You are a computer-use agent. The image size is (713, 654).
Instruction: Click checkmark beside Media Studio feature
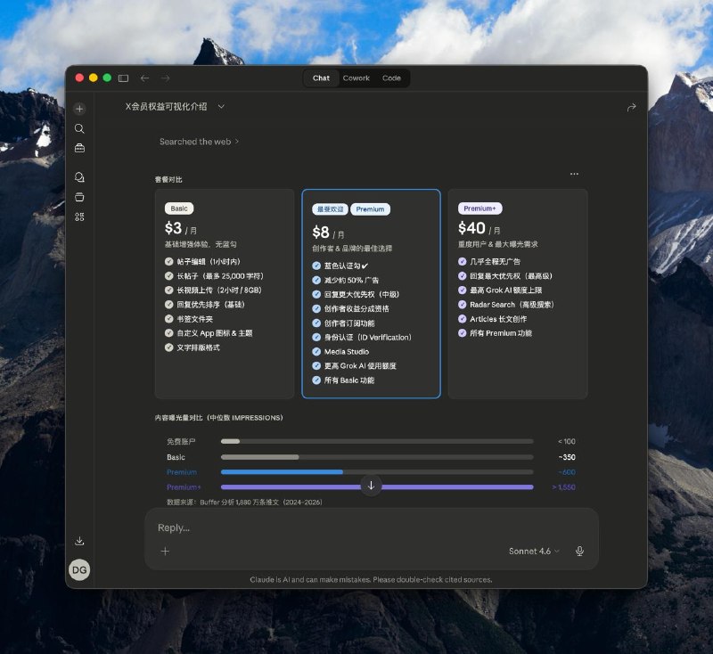coord(316,352)
